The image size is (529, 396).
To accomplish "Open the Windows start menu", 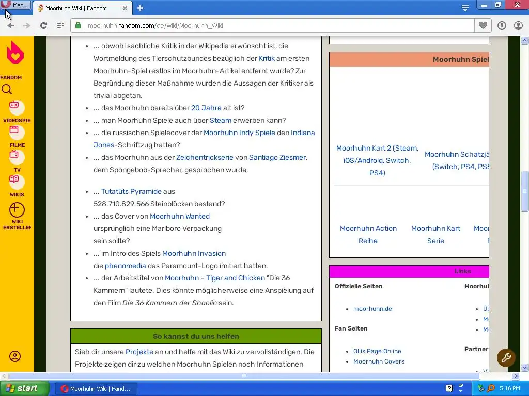I will tap(24, 389).
